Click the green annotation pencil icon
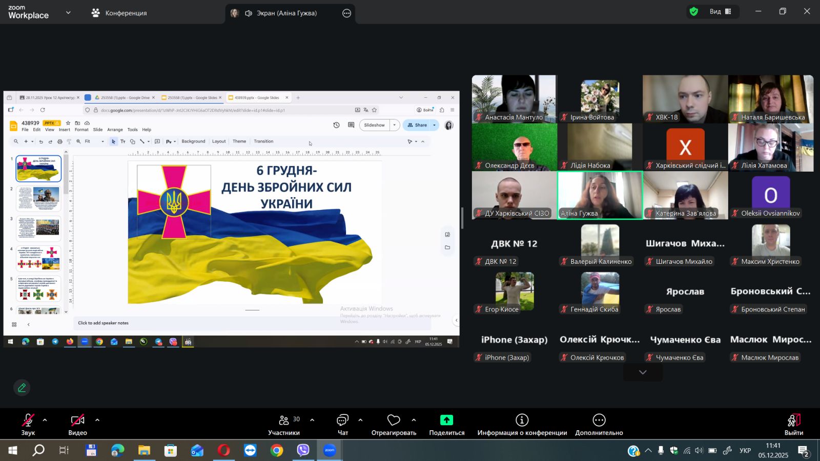 tap(22, 388)
